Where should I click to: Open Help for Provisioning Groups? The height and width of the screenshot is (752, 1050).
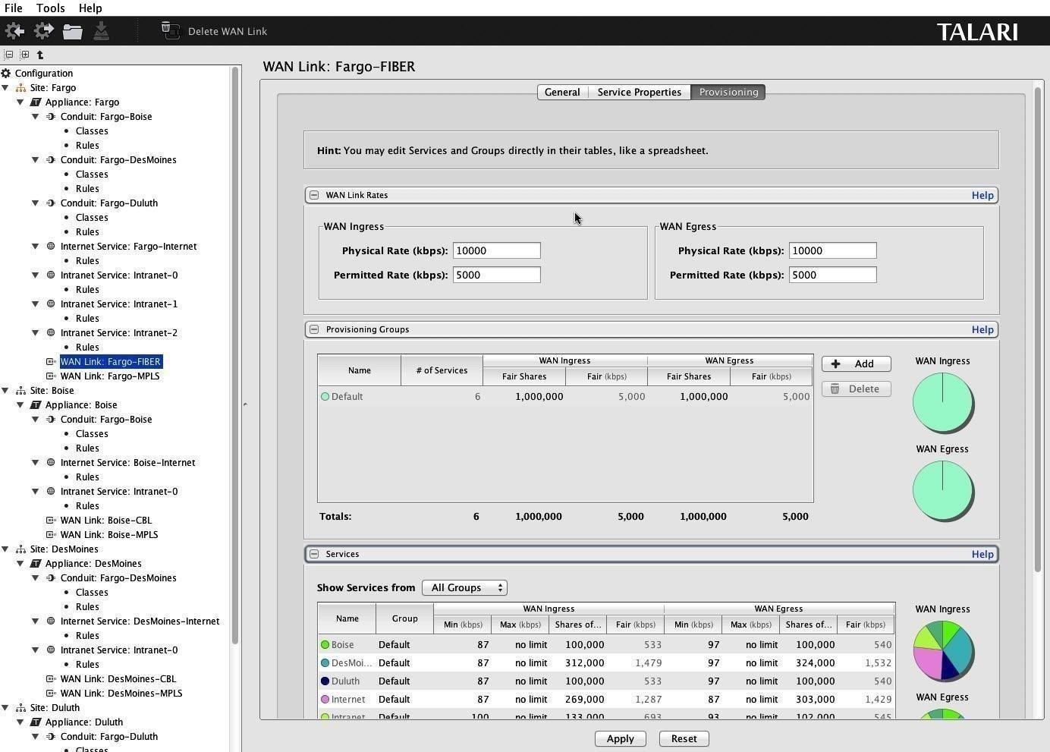click(x=982, y=329)
